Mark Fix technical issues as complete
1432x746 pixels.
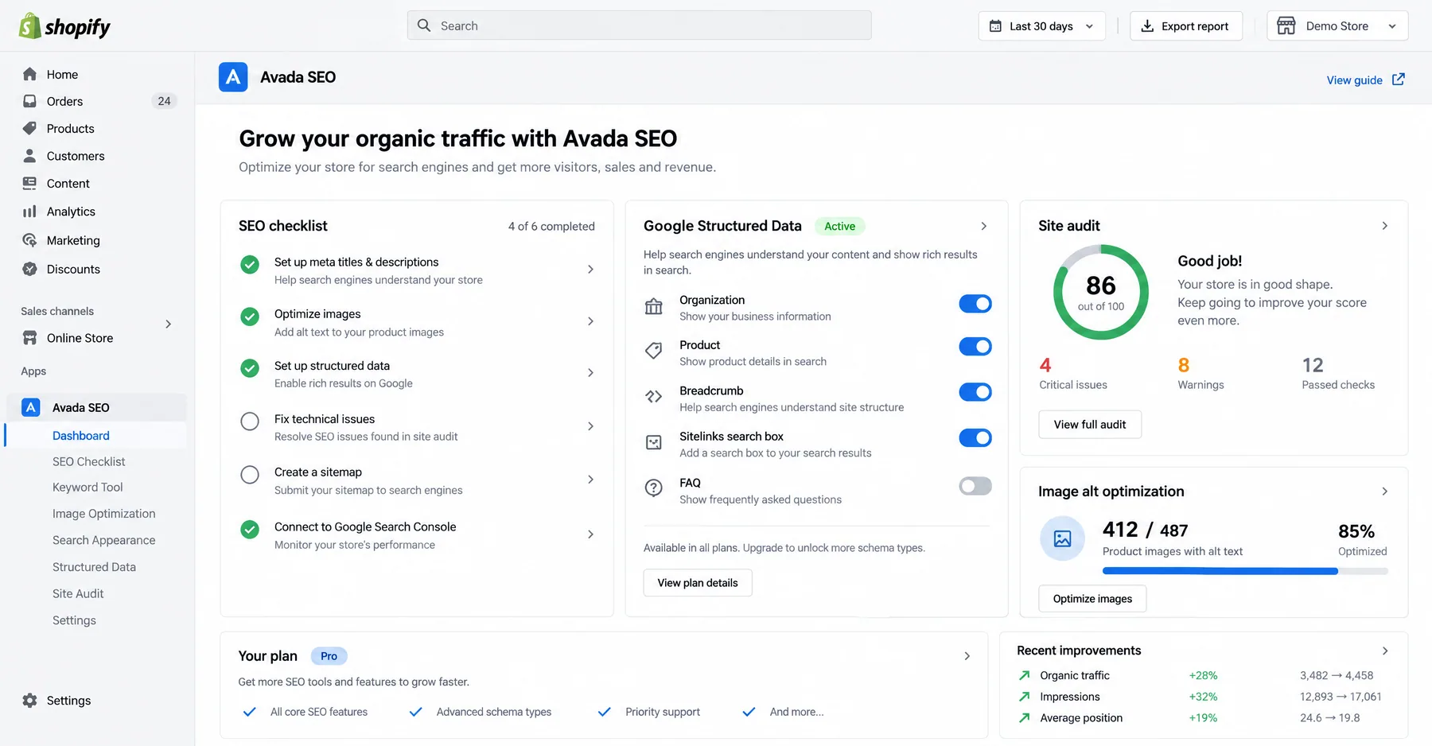coord(250,422)
